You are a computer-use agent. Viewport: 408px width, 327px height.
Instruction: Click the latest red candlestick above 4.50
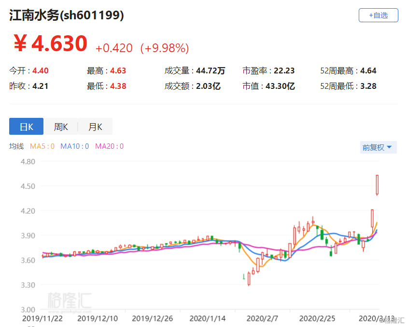pos(377,185)
